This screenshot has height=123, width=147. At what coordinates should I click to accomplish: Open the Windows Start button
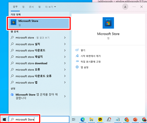tap(4, 120)
